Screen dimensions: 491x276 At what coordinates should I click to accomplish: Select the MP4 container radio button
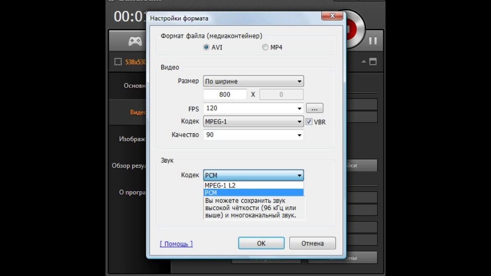click(265, 48)
